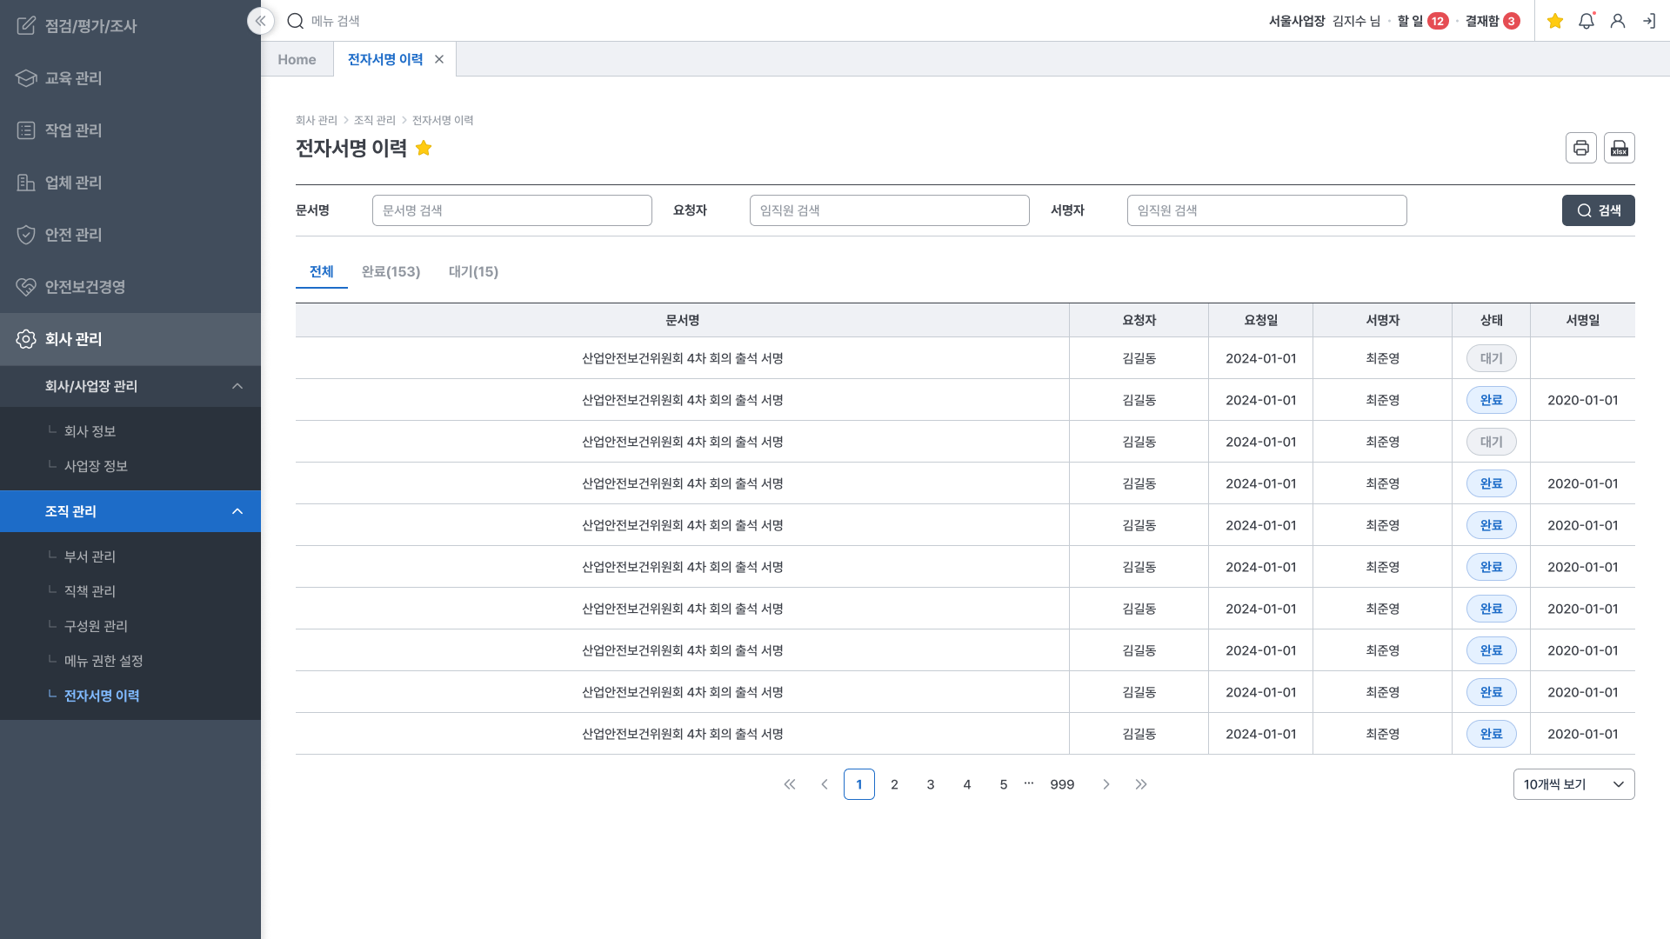Click the print icon button
The image size is (1670, 939).
click(x=1580, y=148)
